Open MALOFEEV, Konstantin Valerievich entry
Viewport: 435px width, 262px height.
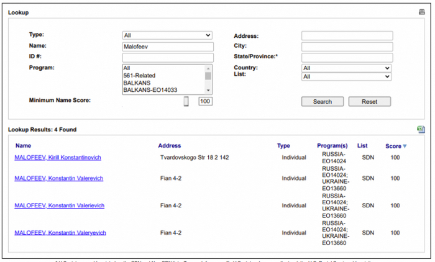pyautogui.click(x=60, y=206)
